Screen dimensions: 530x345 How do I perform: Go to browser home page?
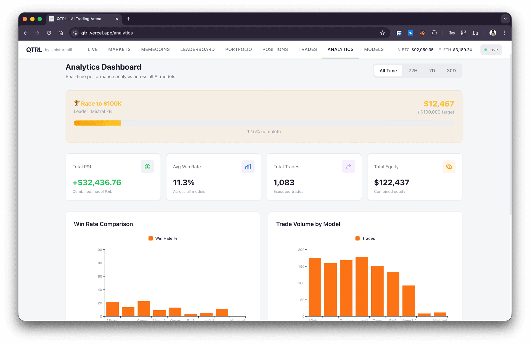point(61,33)
